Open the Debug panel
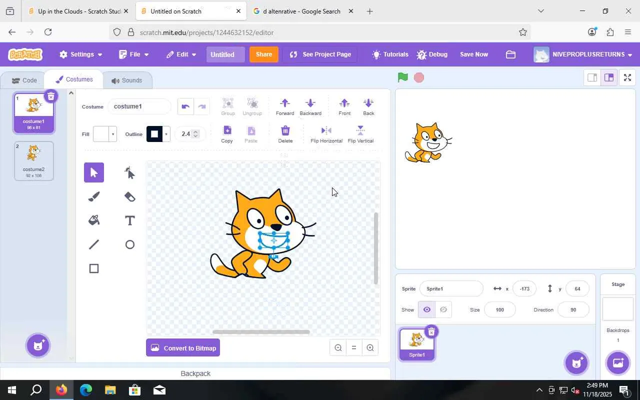 (432, 54)
